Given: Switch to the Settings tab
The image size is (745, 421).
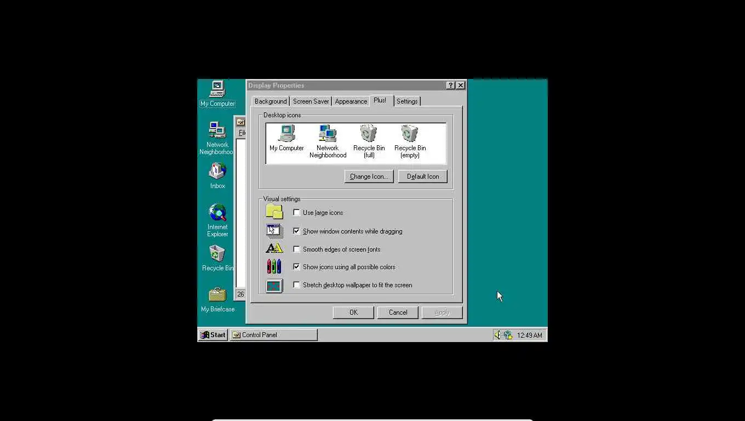Looking at the screenshot, I should pos(407,101).
